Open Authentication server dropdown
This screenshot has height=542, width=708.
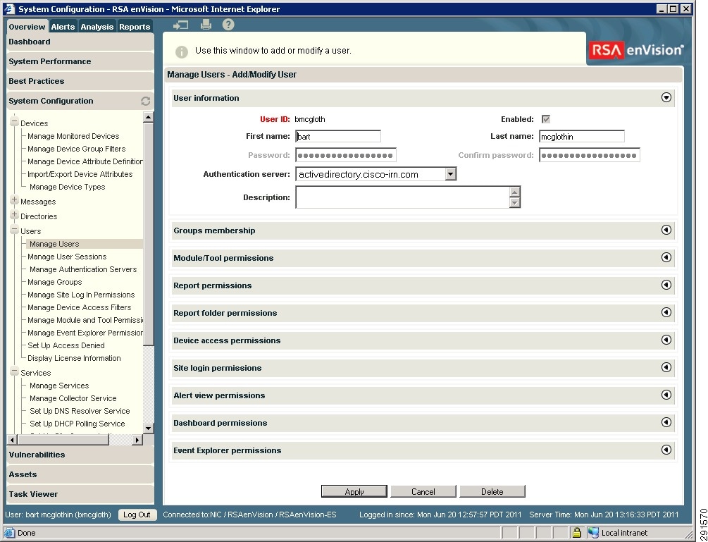click(450, 174)
